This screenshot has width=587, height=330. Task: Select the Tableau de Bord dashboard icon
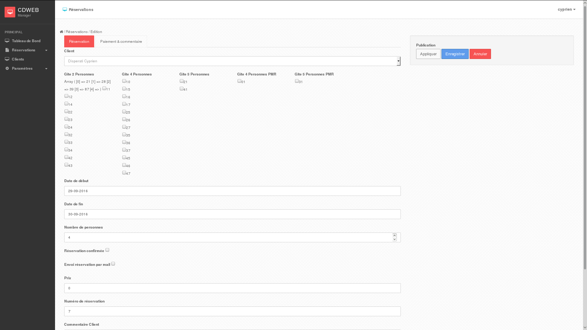tap(7, 40)
